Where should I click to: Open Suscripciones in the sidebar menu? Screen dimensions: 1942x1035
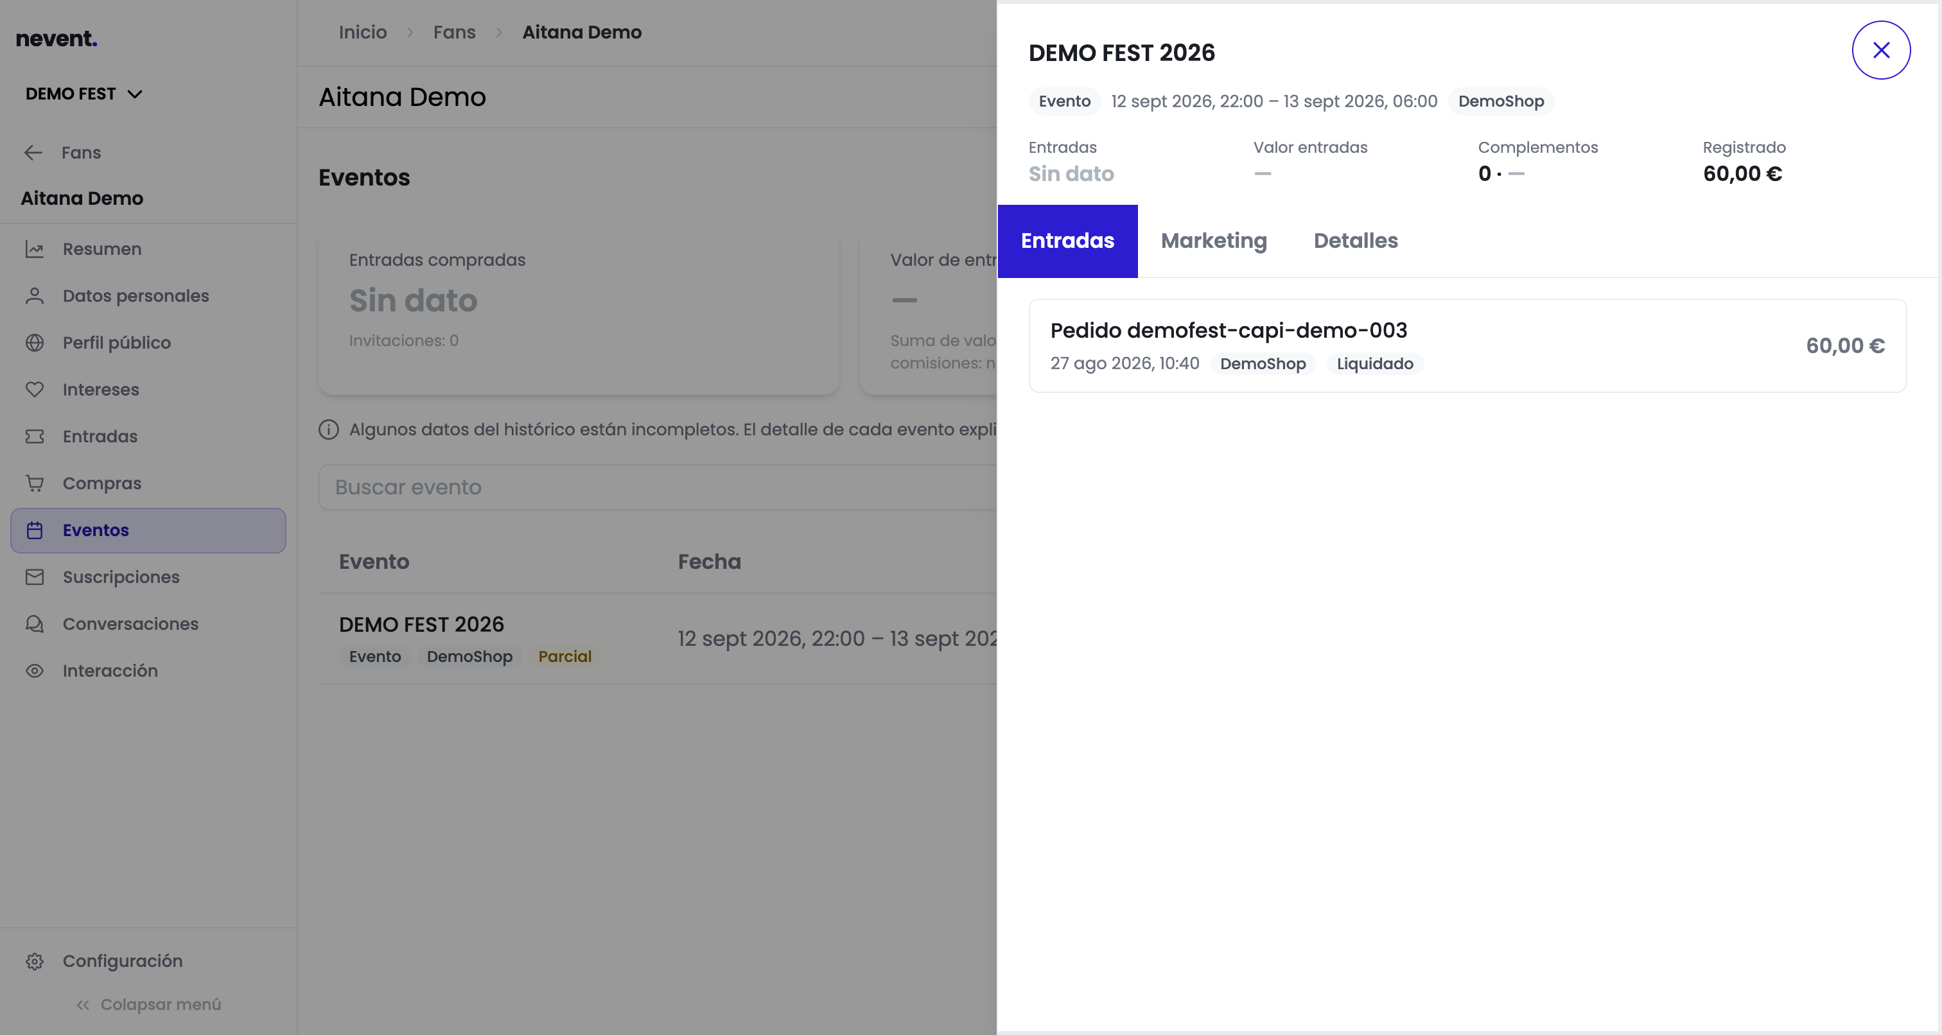[148, 577]
